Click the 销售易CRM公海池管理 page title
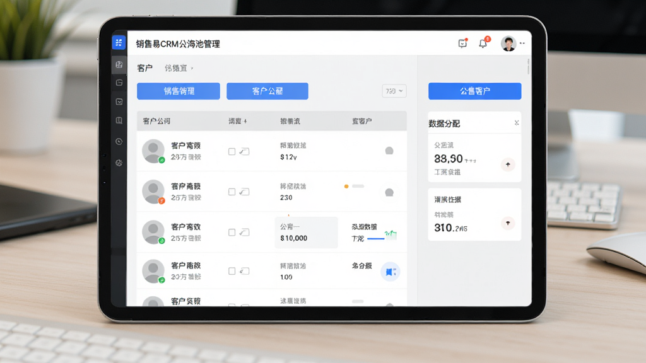The height and width of the screenshot is (363, 646). point(178,43)
